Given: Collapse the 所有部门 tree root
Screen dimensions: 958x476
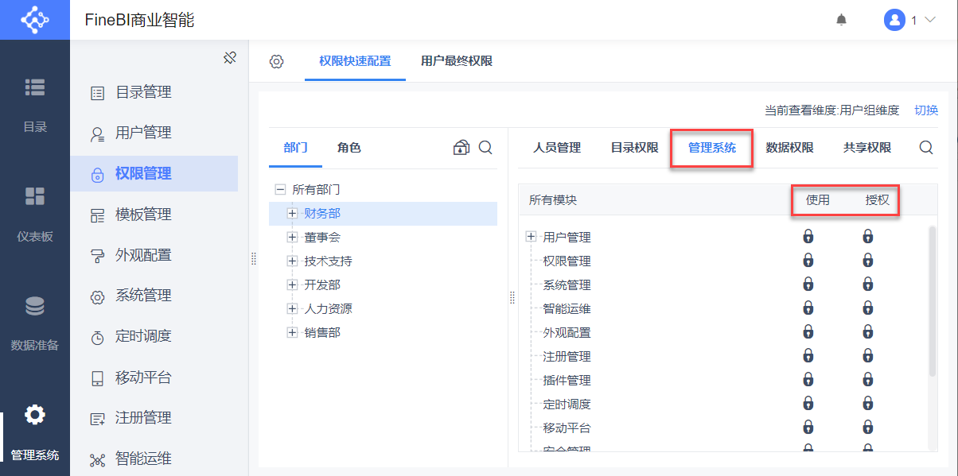Looking at the screenshot, I should [280, 189].
